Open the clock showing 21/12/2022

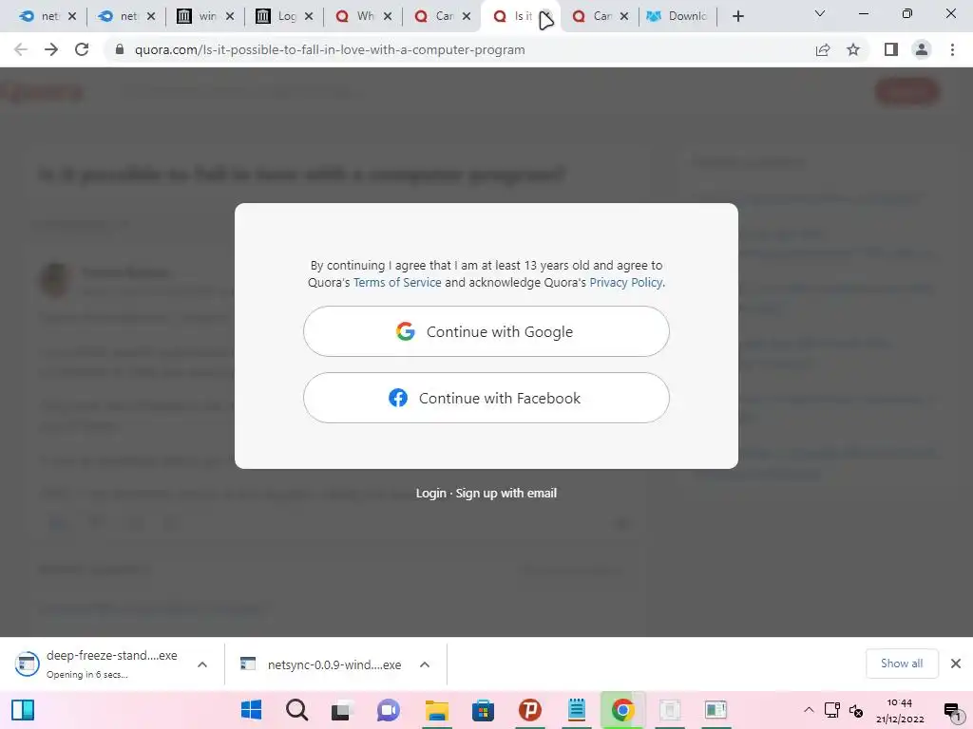[900, 711]
